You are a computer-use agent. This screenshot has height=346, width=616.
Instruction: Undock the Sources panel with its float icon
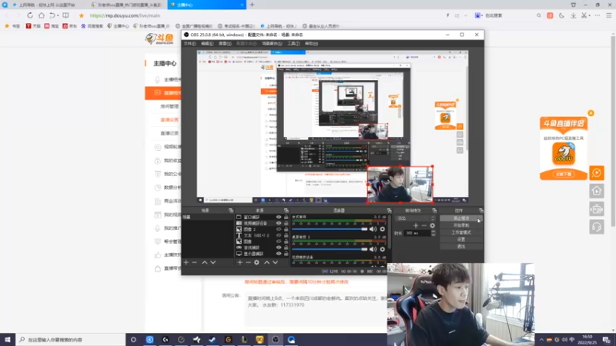[x=286, y=211]
